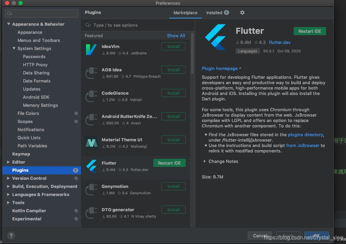Open Menus and Toolbars settings
The image size is (346, 244).
click(39, 41)
